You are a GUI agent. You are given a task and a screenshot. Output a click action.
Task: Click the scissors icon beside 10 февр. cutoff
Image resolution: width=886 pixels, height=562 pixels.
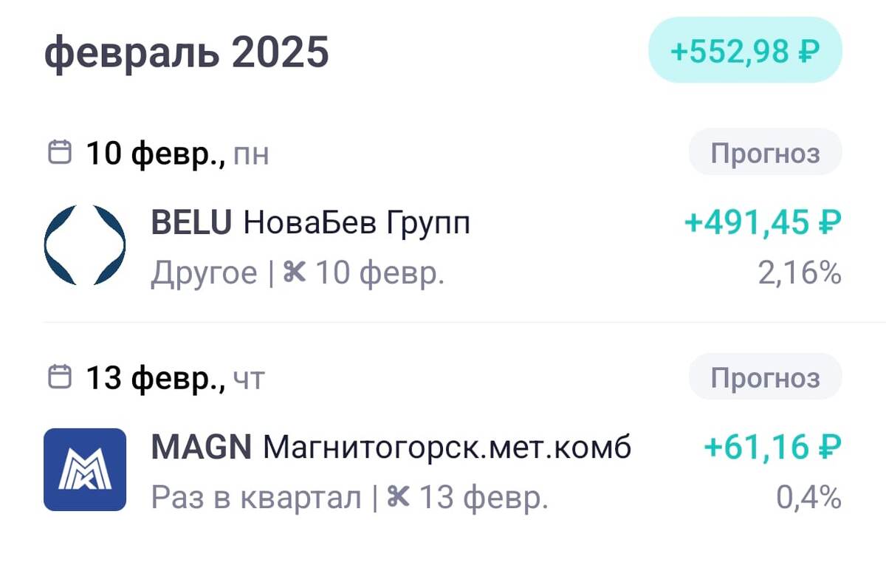click(295, 272)
